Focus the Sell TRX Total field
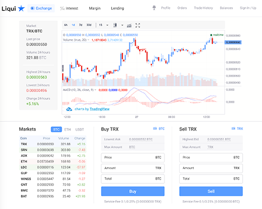262x209 pixels. [x=211, y=179]
